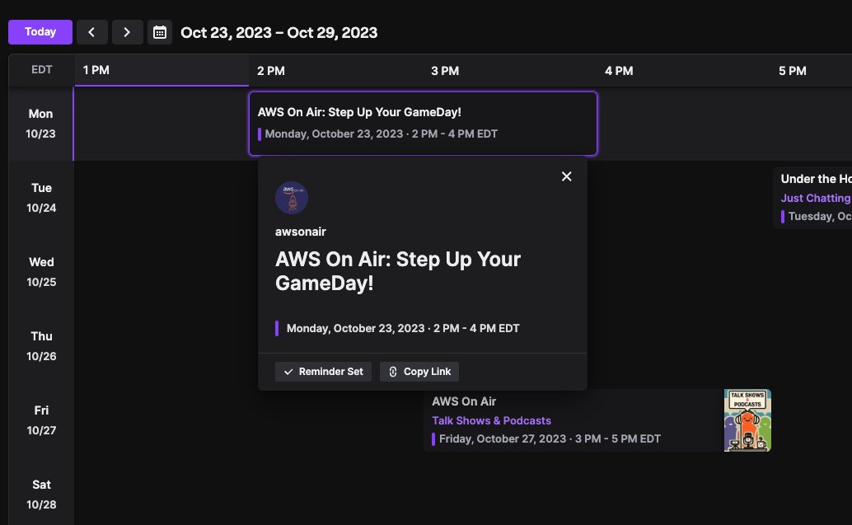Select the Mon 10/23 day row label
Viewport: 852px width, 525px height.
[40, 124]
